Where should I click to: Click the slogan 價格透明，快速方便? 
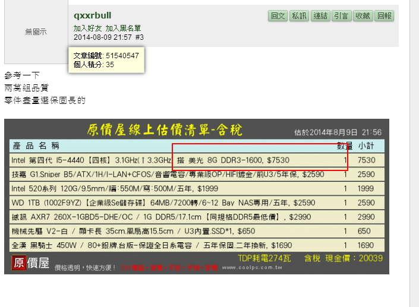tap(85, 267)
